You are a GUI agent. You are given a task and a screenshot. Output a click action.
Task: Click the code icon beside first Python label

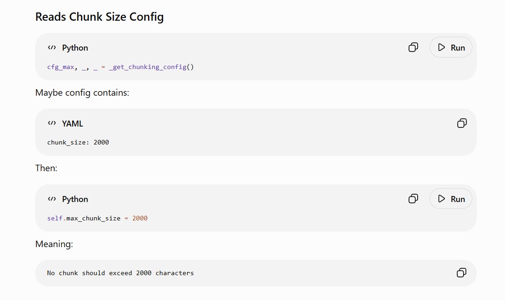click(52, 47)
